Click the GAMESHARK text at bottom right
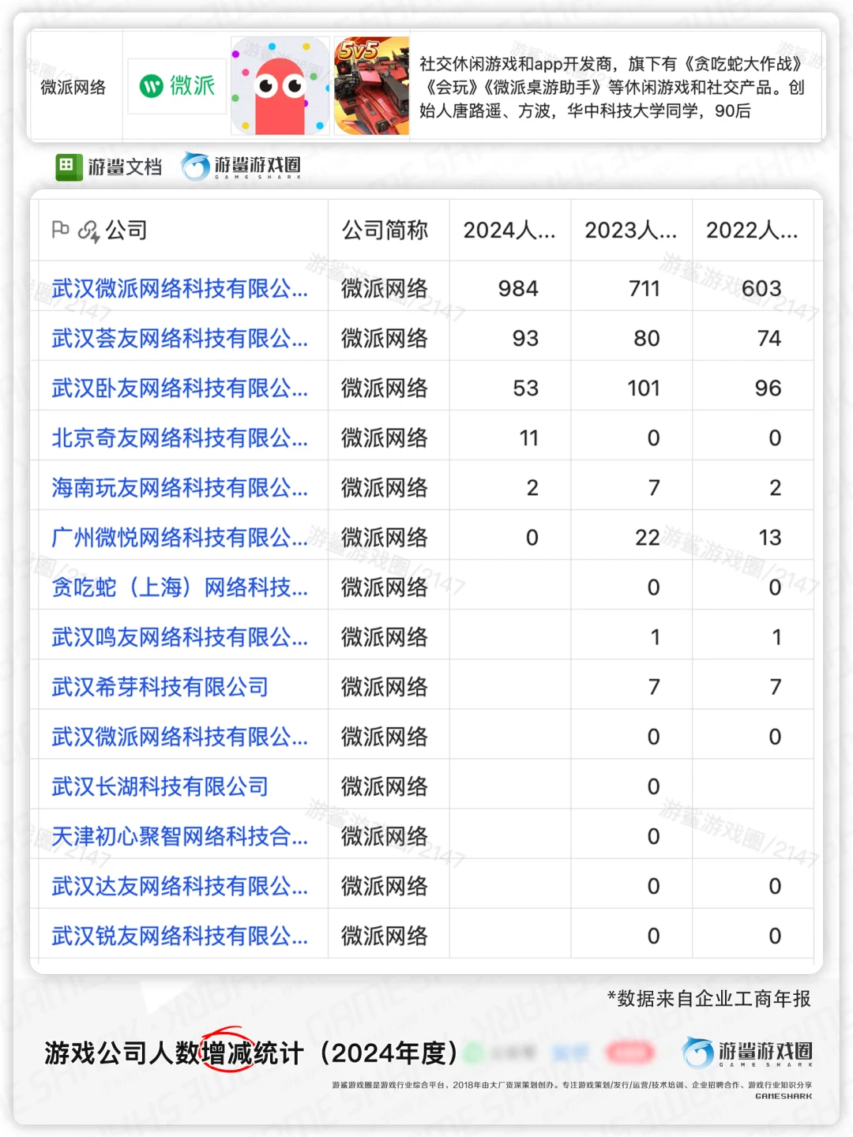The image size is (853, 1137). click(783, 1096)
